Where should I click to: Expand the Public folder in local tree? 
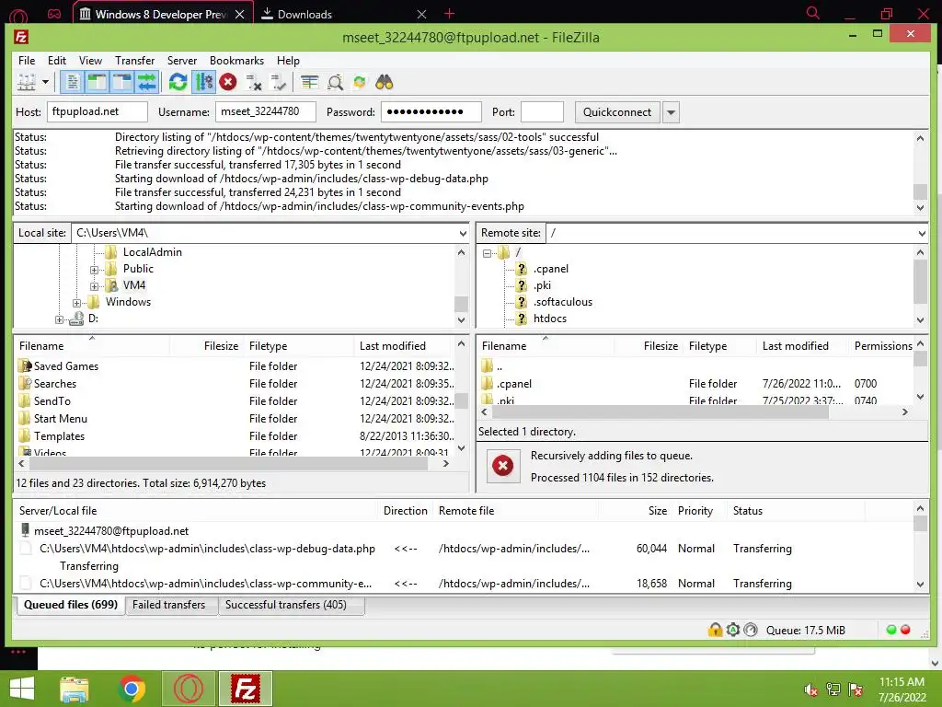click(94, 270)
